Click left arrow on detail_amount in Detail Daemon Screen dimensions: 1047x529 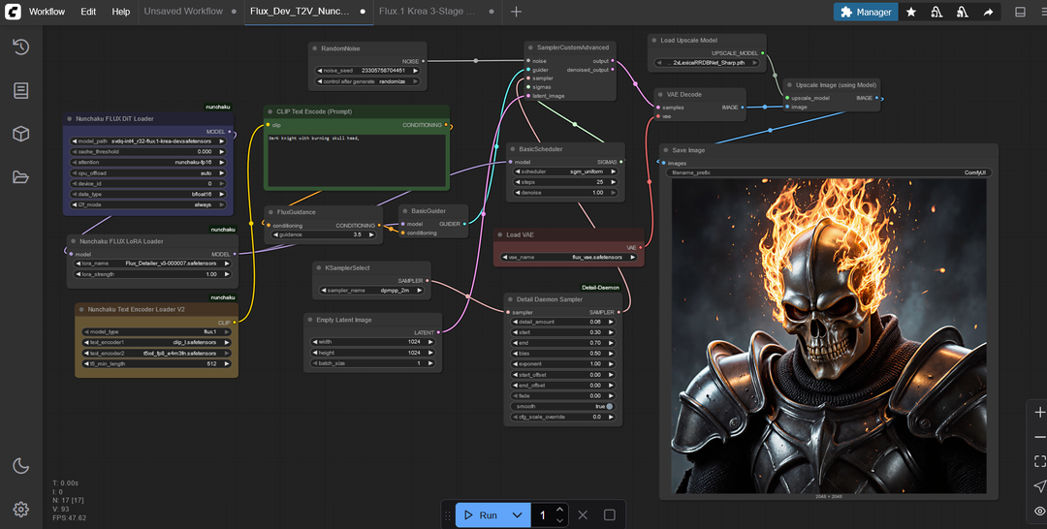point(516,322)
